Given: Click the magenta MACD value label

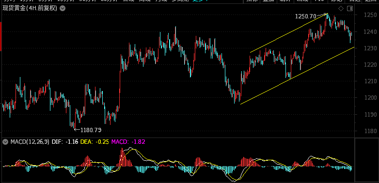Looking at the screenshot, I should [x=128, y=142].
